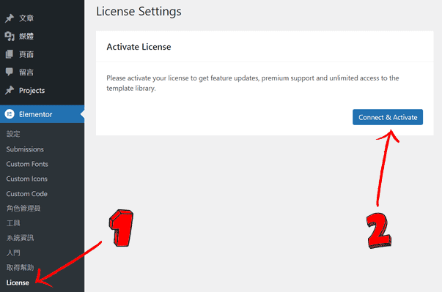
Task: Click the License Settings page title
Action: click(139, 12)
